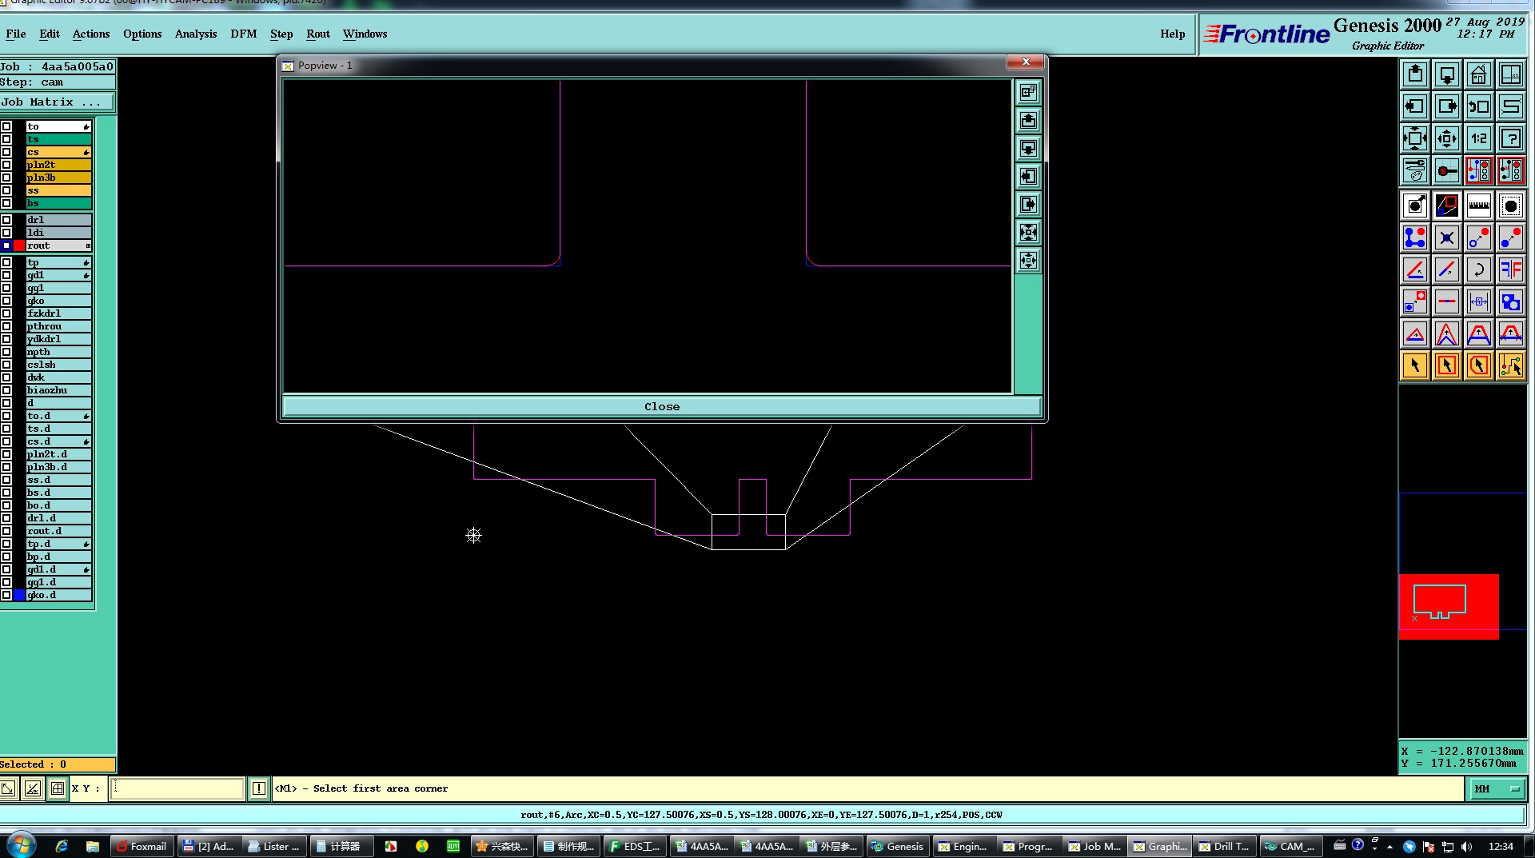Click the previous view undo-zoom icon
1535x858 pixels.
pos(1479,106)
